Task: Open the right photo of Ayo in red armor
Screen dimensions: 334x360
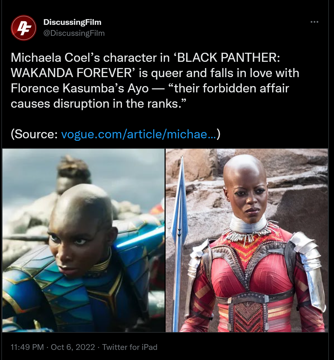Action: point(247,240)
